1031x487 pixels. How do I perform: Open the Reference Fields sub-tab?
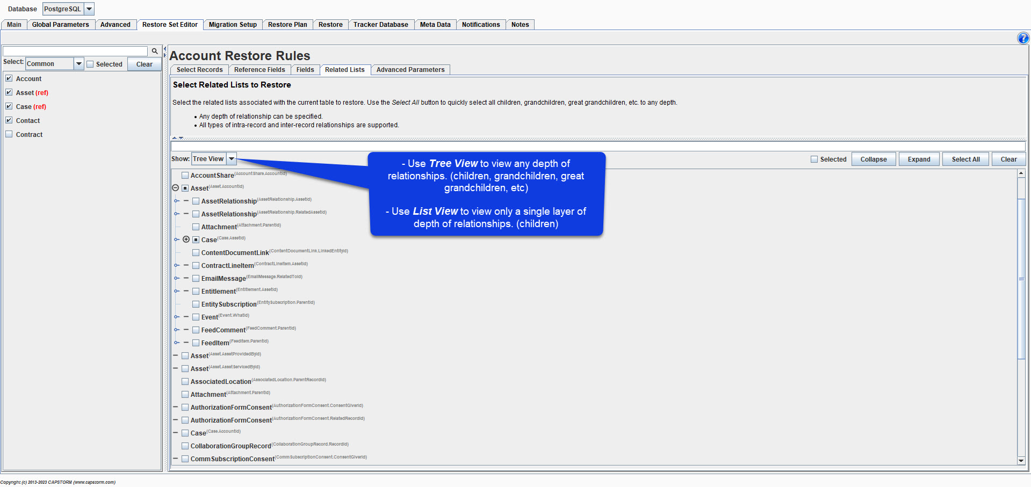[x=259, y=70]
